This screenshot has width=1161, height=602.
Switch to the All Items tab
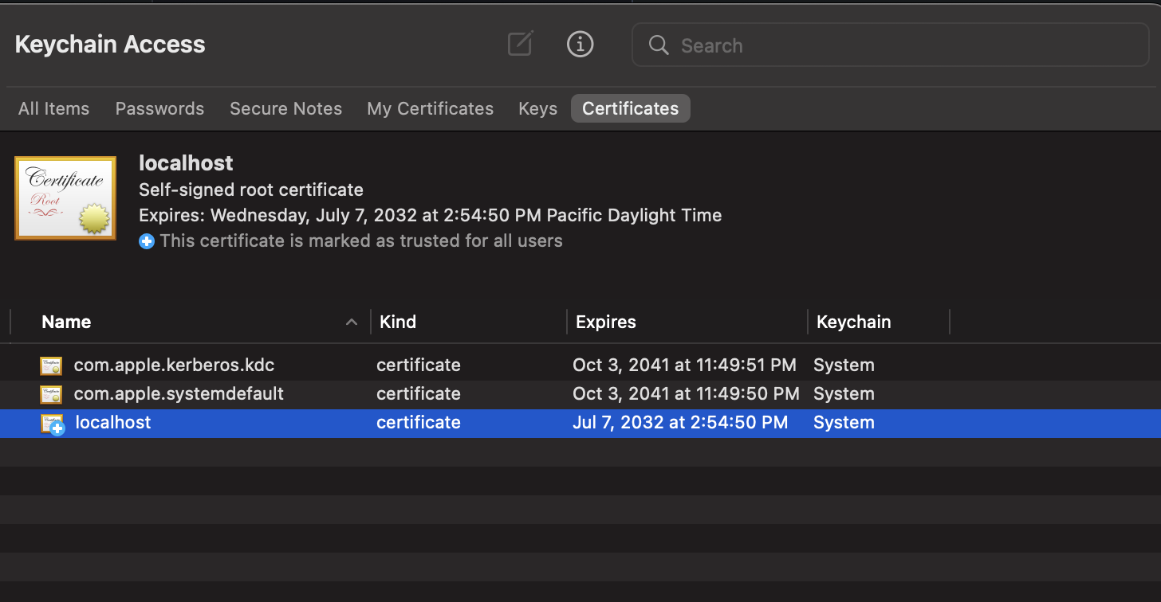[x=54, y=109]
